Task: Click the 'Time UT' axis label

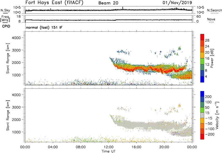Action: [x=109, y=151]
